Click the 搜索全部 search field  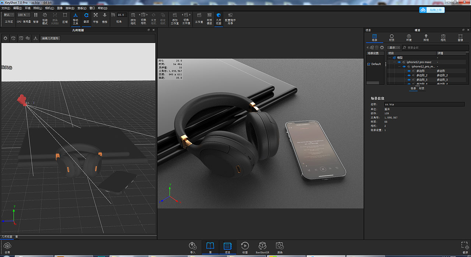click(x=435, y=47)
